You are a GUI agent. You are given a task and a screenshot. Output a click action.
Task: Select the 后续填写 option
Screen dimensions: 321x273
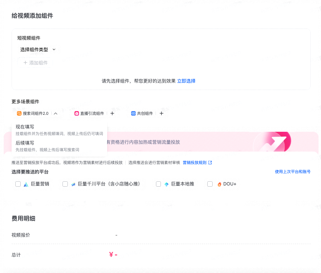pyautogui.click(x=60, y=146)
